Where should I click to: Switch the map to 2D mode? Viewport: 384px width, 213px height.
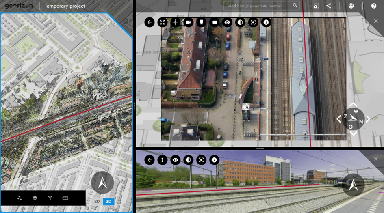pyautogui.click(x=97, y=202)
